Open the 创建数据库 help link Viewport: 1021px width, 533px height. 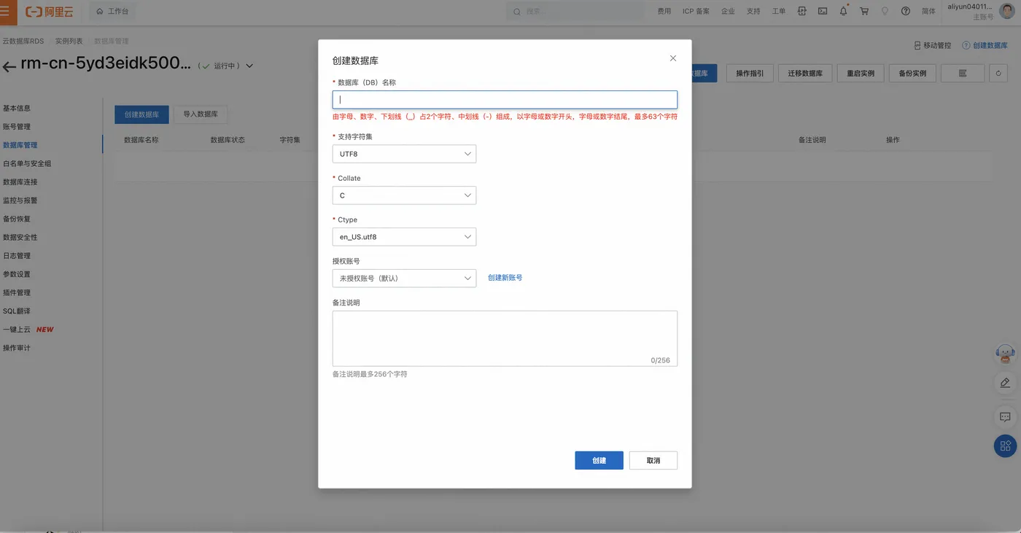pos(985,45)
